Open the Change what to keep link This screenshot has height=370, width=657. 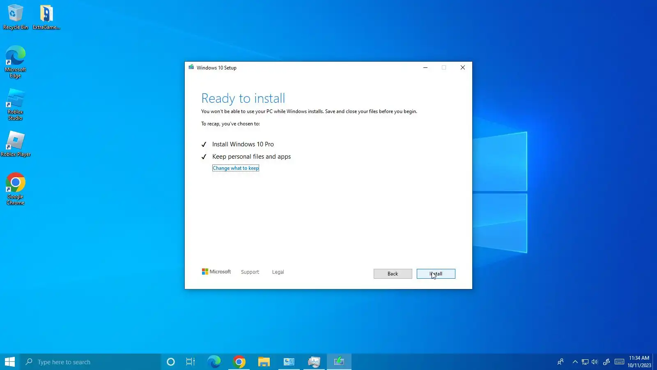[236, 168]
